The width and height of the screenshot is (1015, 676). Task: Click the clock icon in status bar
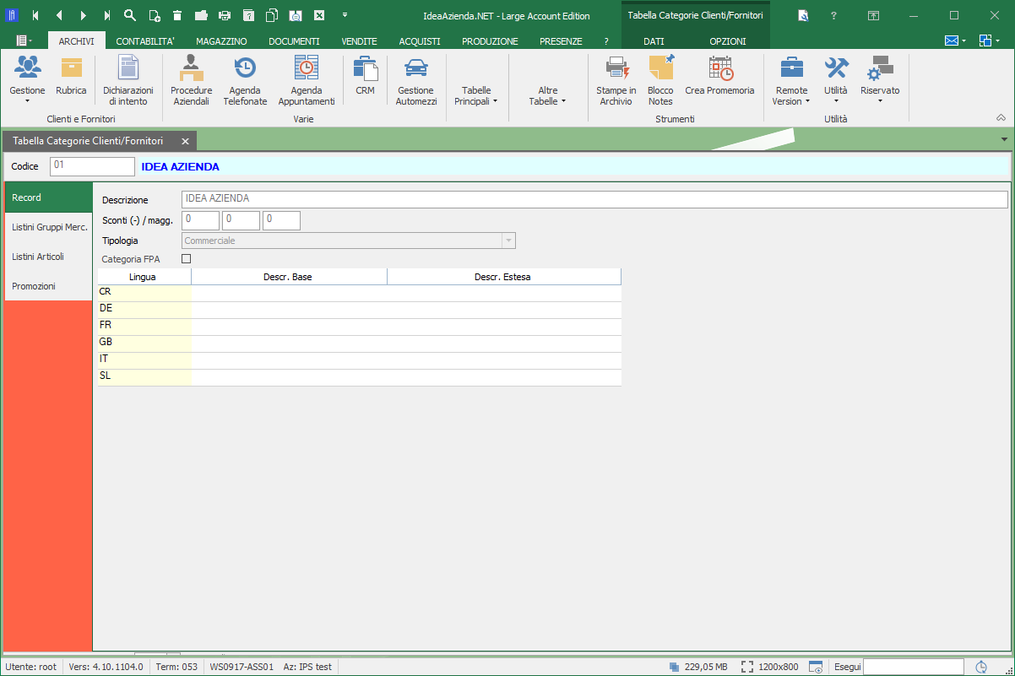(x=981, y=667)
